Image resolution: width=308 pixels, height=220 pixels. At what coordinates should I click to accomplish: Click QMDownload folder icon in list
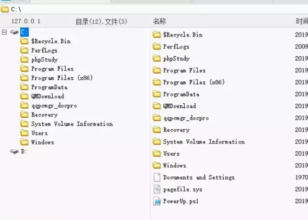pos(157,106)
